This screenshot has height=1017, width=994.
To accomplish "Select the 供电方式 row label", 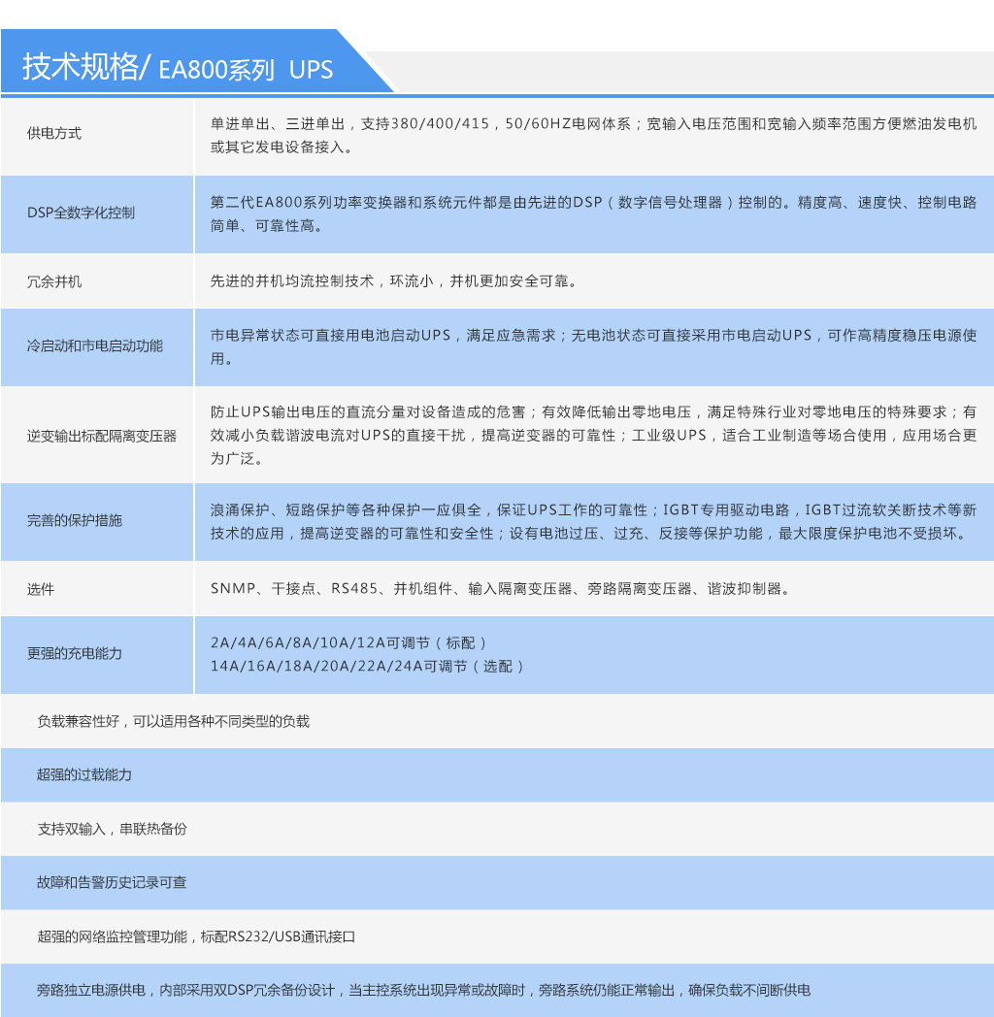I will (x=53, y=134).
